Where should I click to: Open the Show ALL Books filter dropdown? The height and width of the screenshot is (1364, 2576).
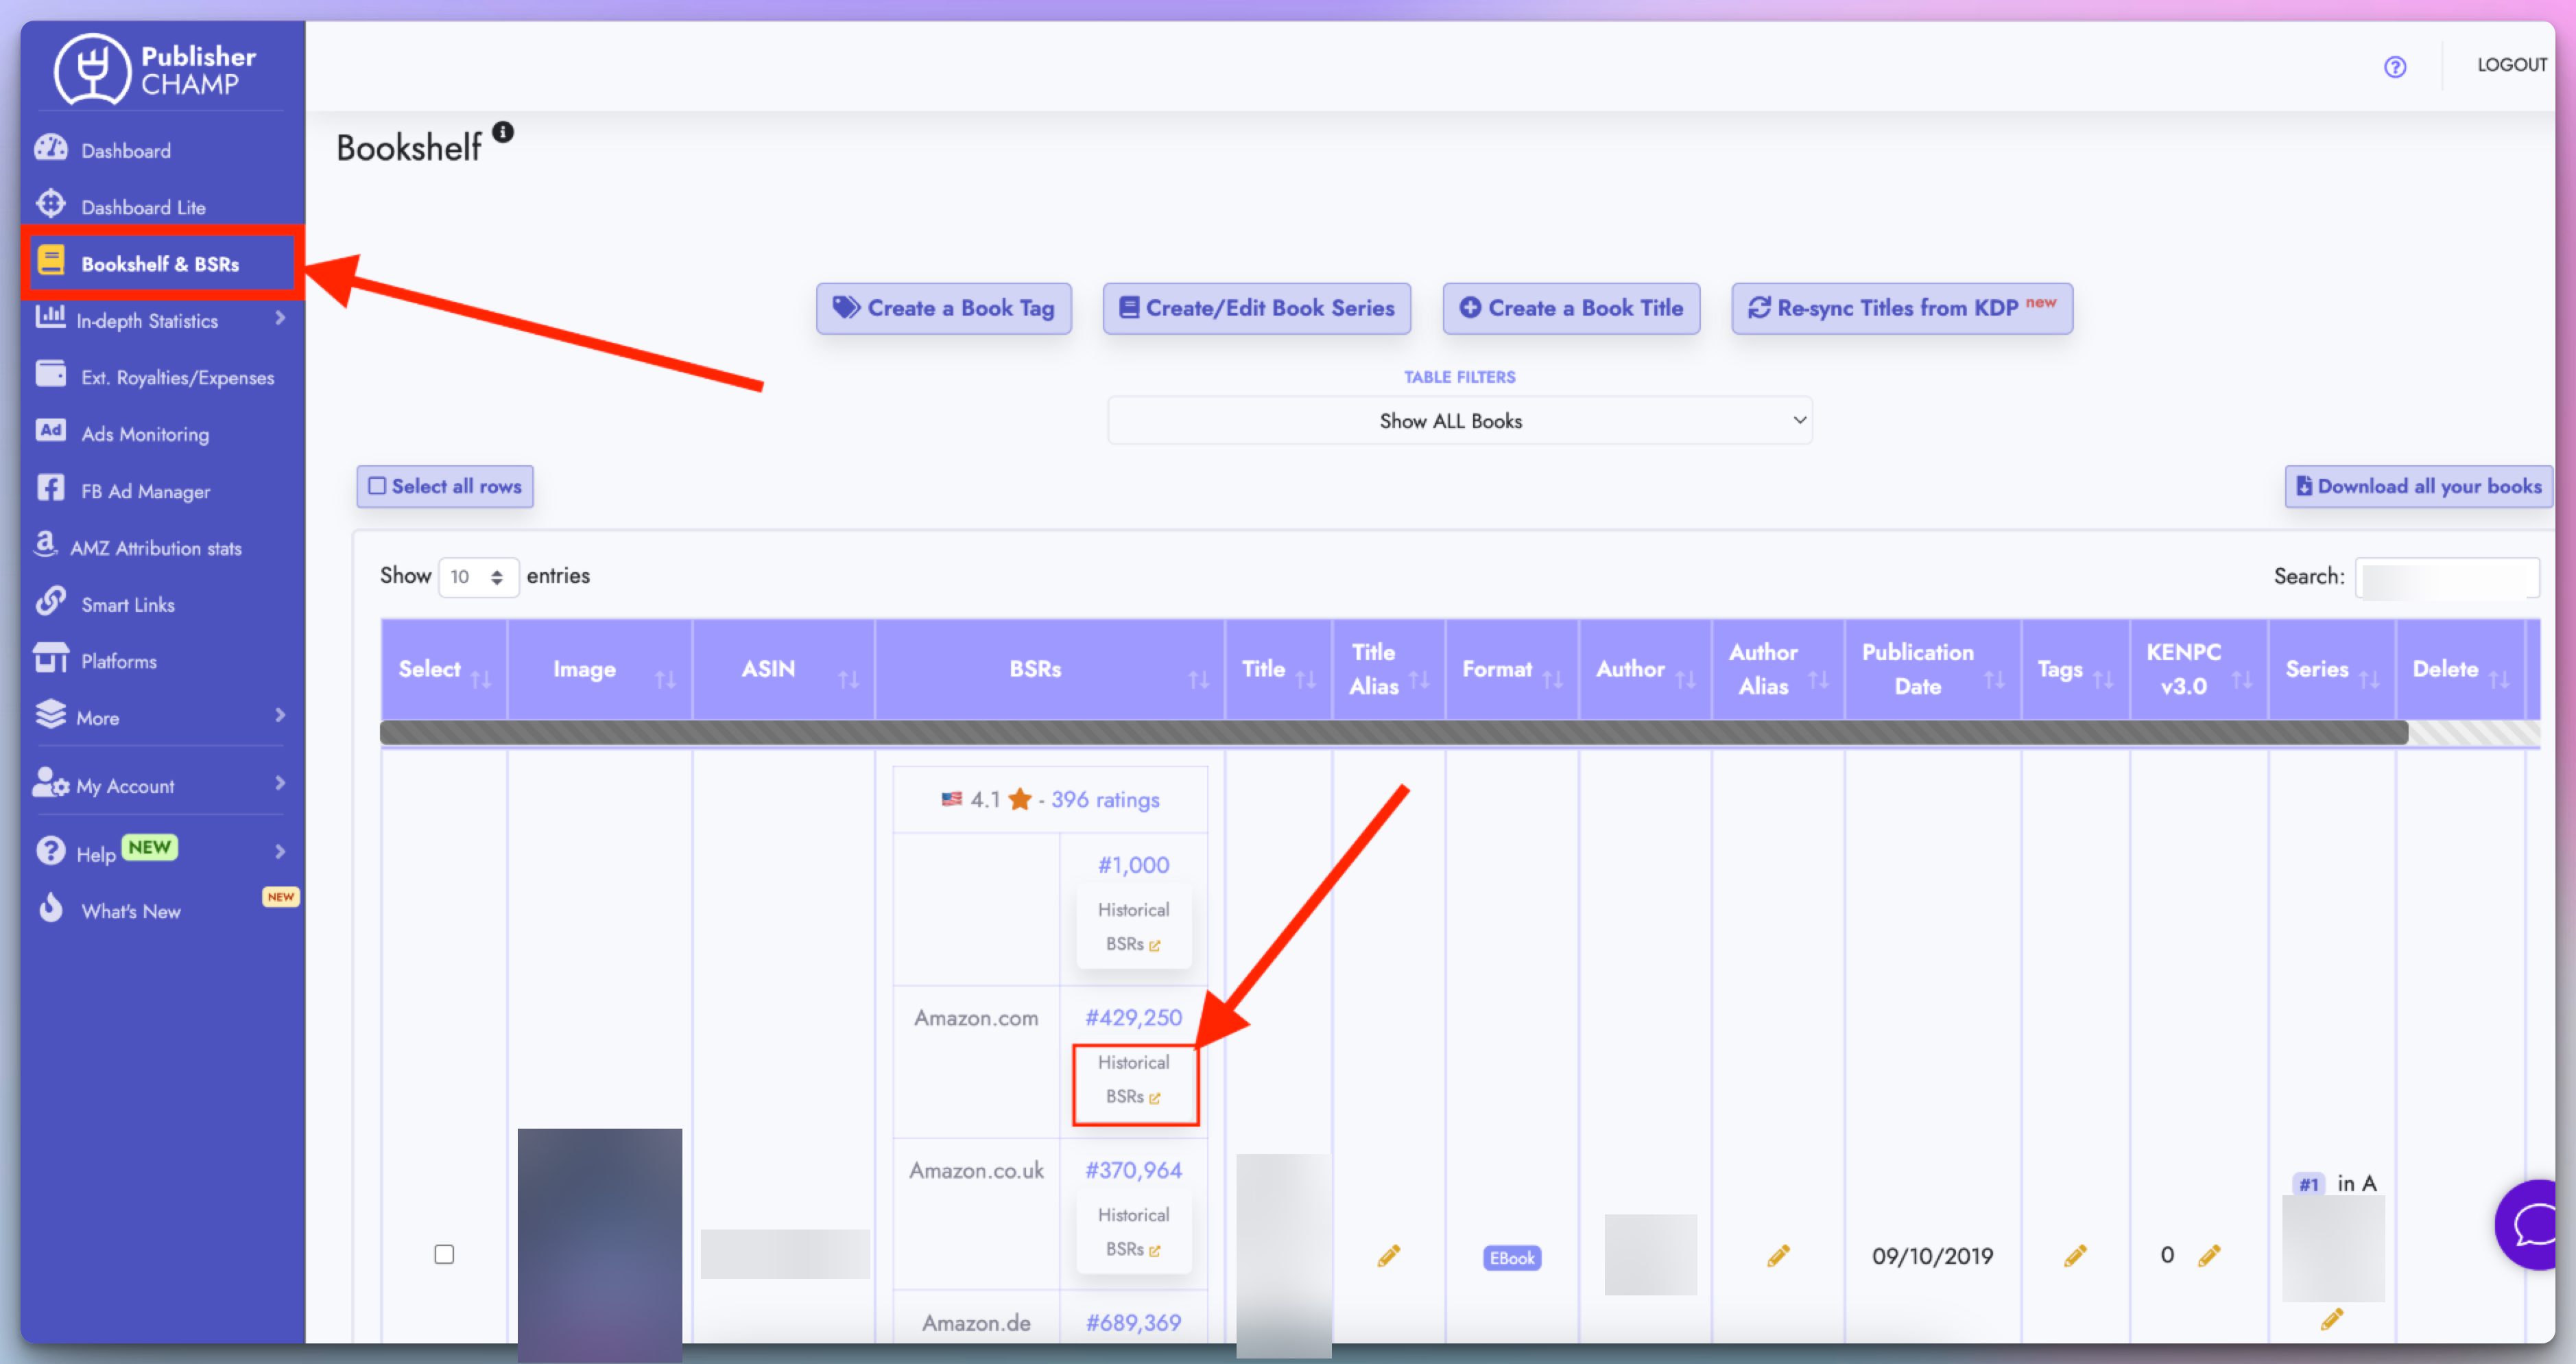[x=1459, y=421]
